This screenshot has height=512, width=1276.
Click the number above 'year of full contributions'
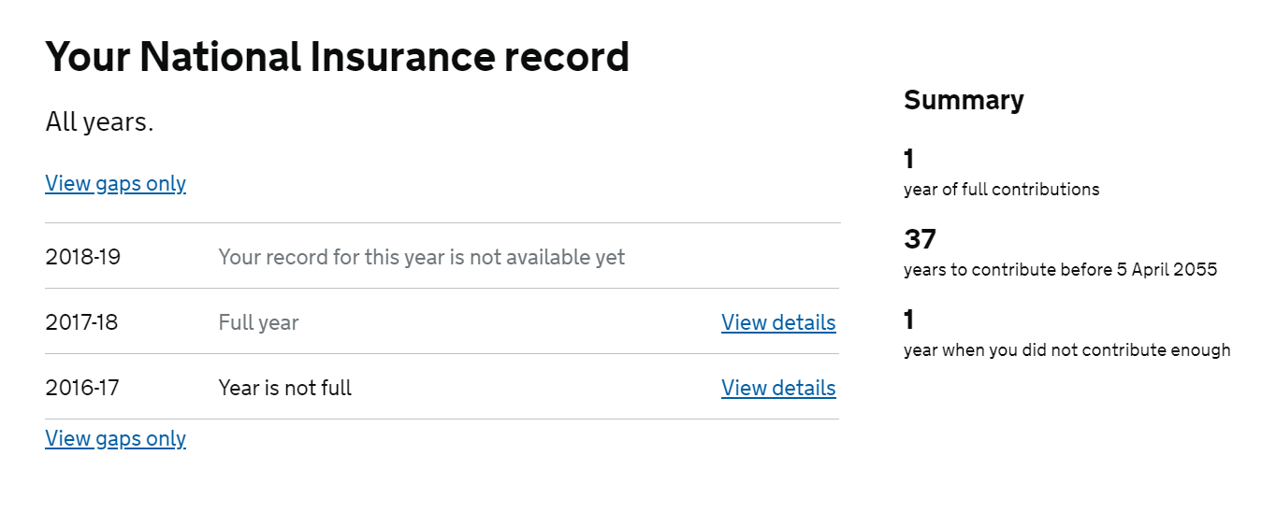tap(909, 159)
